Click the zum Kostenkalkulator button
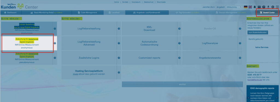Viewport: 280px width, 102px height. (x=258, y=33)
